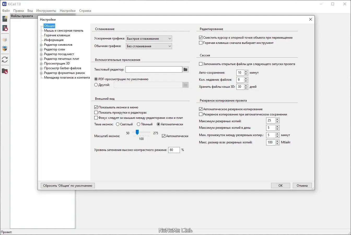Click the Open project folder icon
This screenshot has width=351, height=235.
coord(5,71)
